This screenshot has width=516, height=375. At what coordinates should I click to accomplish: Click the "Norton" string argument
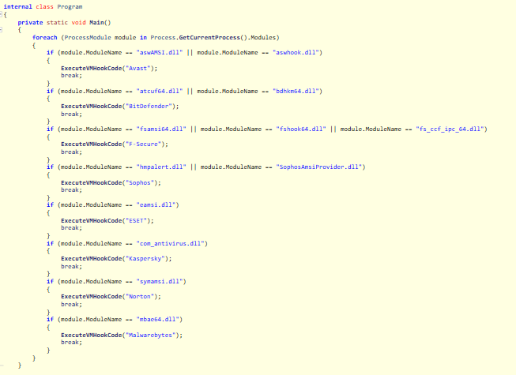140,297
